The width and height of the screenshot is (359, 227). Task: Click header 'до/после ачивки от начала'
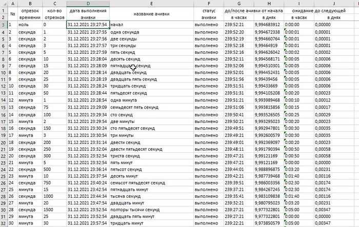coord(254,11)
